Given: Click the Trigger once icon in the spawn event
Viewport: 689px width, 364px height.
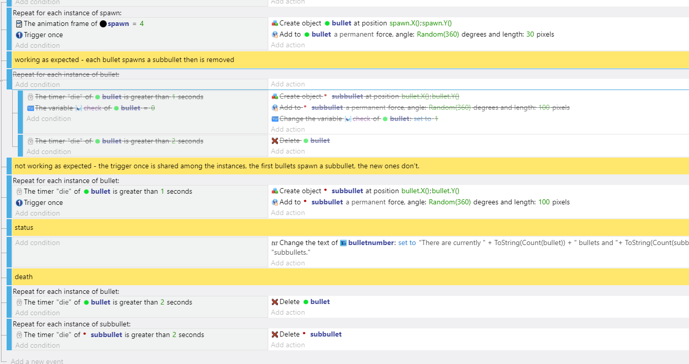Looking at the screenshot, I should tap(19, 35).
